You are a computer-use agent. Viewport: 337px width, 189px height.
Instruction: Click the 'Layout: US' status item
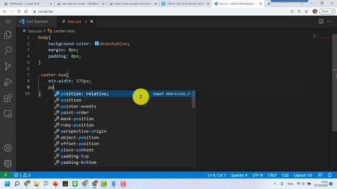pyautogui.click(x=303, y=175)
